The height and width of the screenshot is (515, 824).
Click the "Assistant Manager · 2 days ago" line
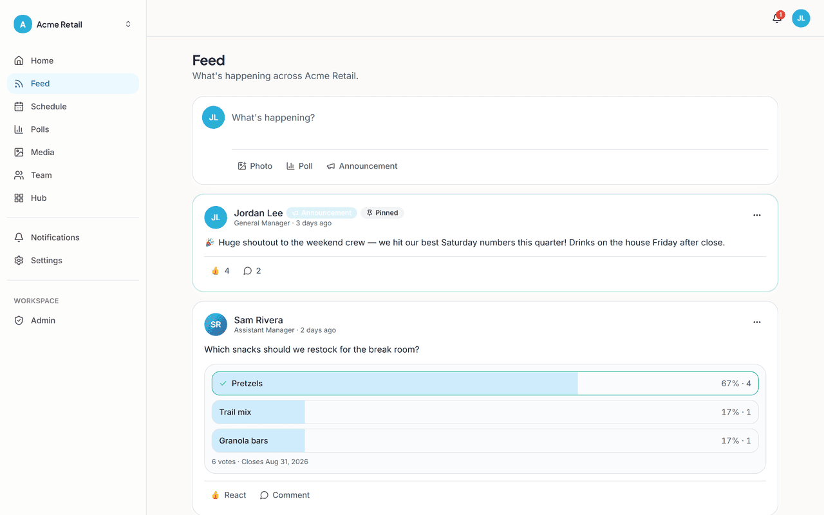point(285,330)
